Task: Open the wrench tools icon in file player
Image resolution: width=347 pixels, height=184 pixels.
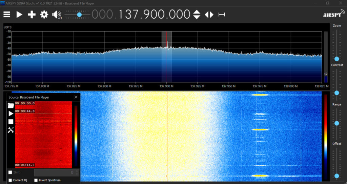Action: point(11,130)
